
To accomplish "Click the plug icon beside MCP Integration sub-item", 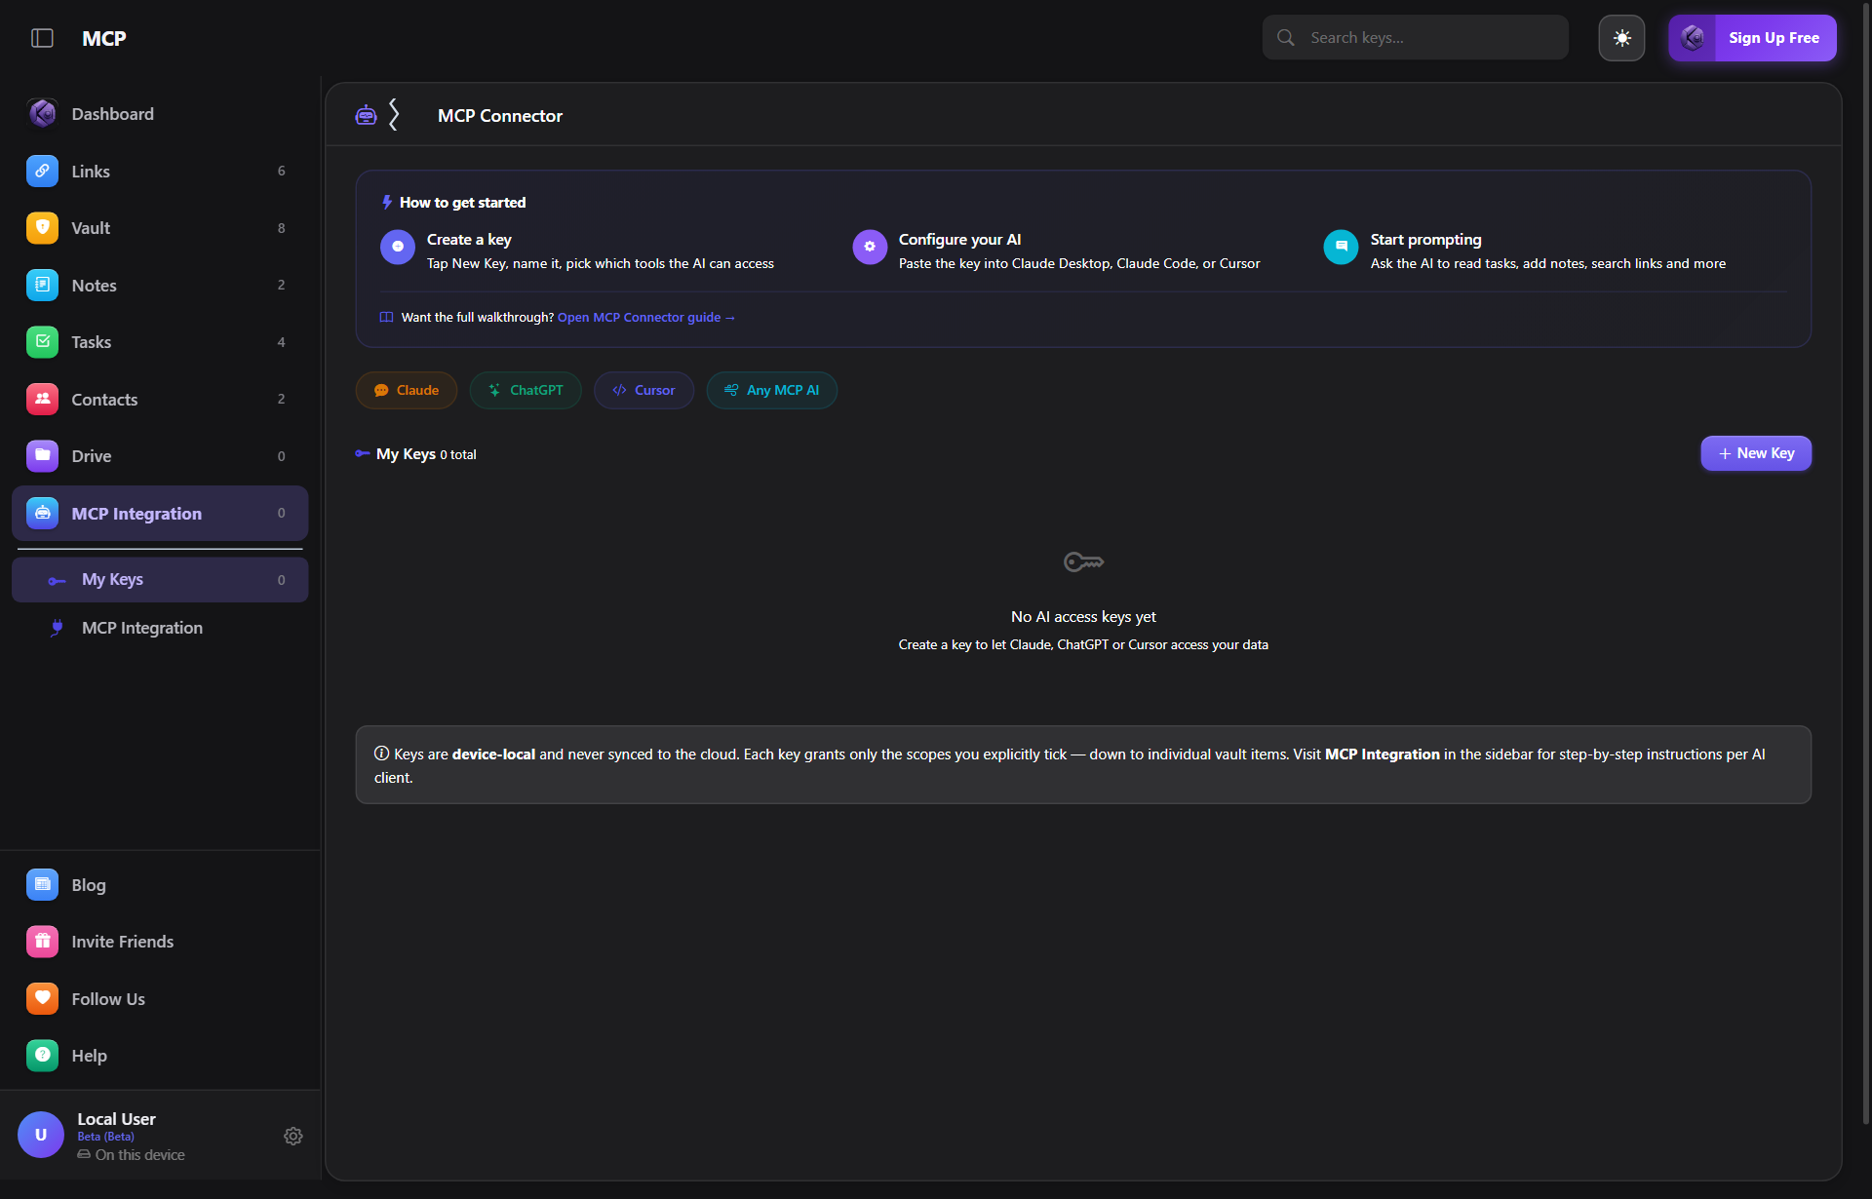I will [x=57, y=628].
